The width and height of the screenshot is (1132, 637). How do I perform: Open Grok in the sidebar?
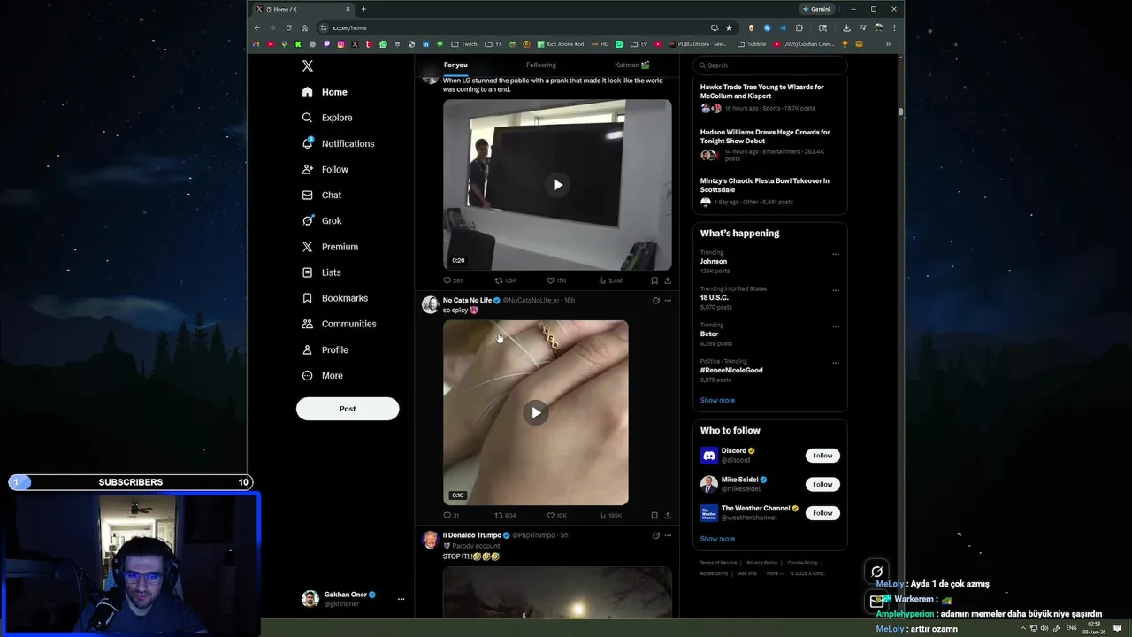(x=322, y=220)
